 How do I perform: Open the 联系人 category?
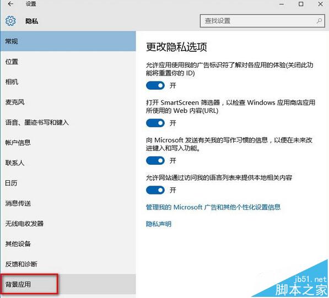pyautogui.click(x=68, y=162)
